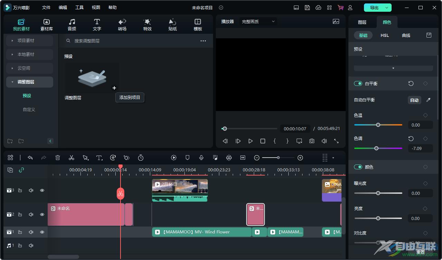Expand the presets list down arrow
The image size is (442, 260).
393,68
